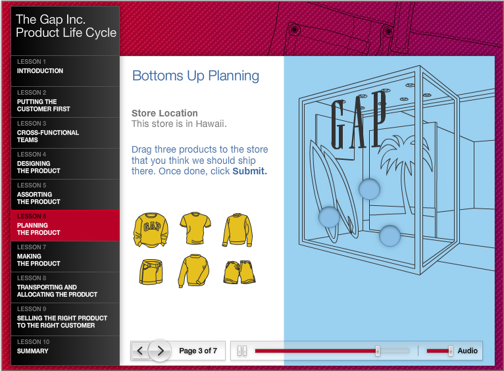Go to Lesson 8 Transporting and Allocating

tap(65, 287)
